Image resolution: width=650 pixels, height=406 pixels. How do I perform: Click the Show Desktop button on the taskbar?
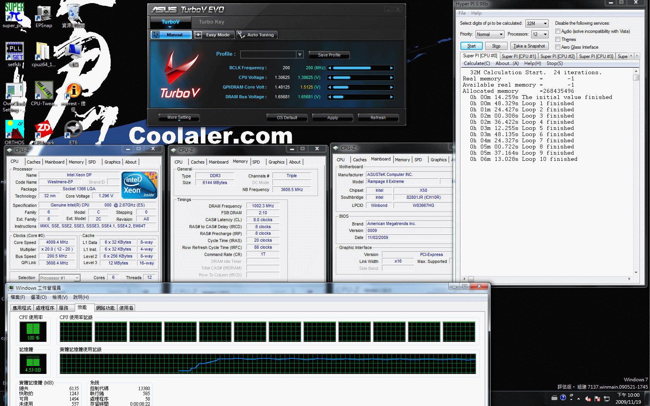pos(647,398)
